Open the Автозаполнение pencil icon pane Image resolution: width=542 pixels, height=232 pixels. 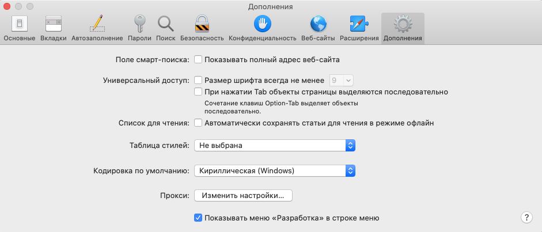point(97,29)
